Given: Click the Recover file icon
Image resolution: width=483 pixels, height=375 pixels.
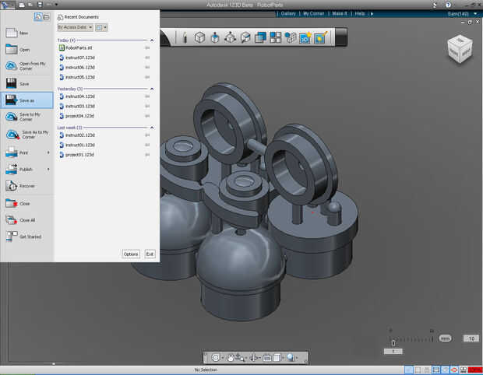Looking at the screenshot, I should click(11, 186).
